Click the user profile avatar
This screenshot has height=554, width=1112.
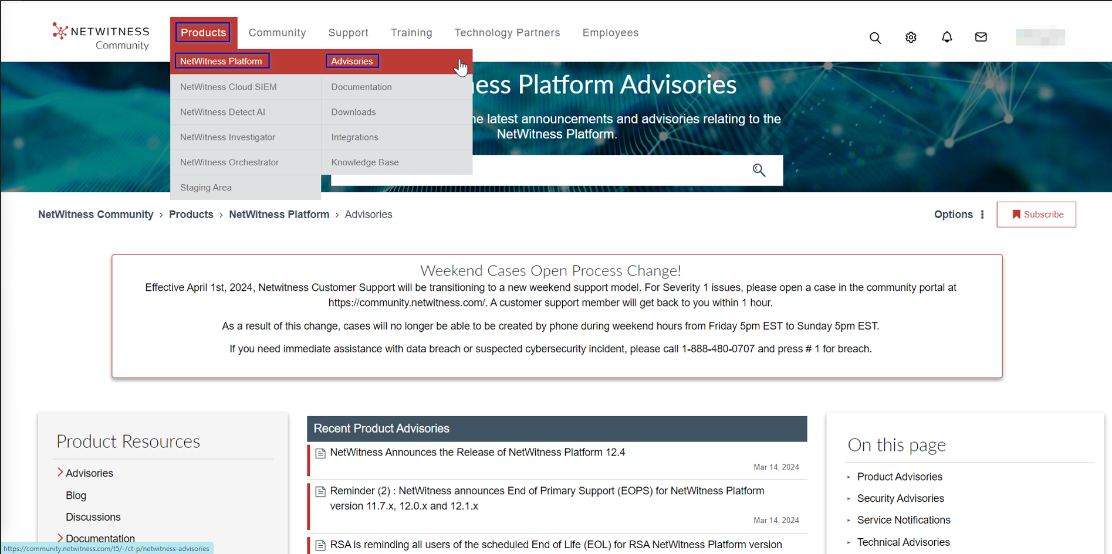[1040, 38]
